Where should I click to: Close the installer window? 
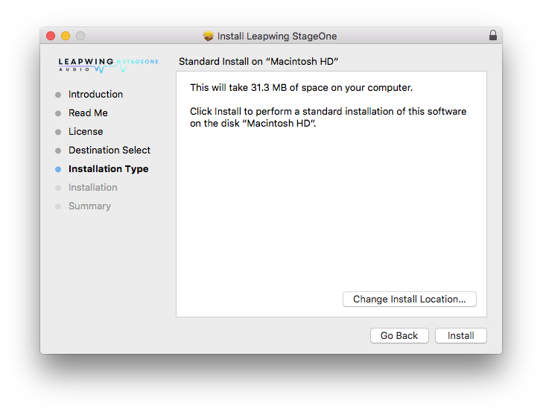[51, 36]
